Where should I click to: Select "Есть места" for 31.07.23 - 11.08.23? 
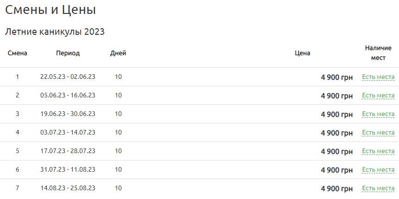(x=378, y=170)
